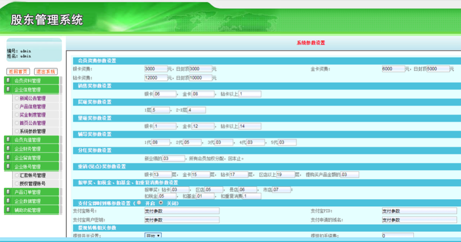Expand the 企业数据管理 sidebar menu

31,201
